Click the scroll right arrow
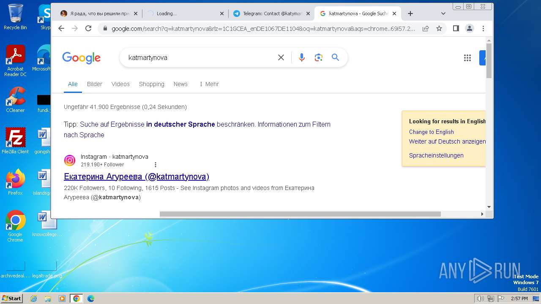541x304 pixels. pyautogui.click(x=482, y=214)
